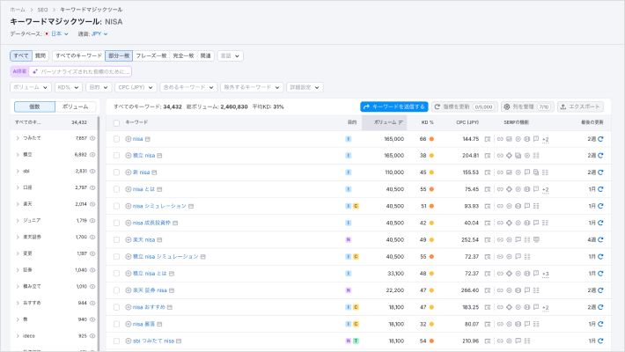Screen dimensions: 625x352
Task: Hide the 楽天 group with its eye icon
Action: pos(92,203)
